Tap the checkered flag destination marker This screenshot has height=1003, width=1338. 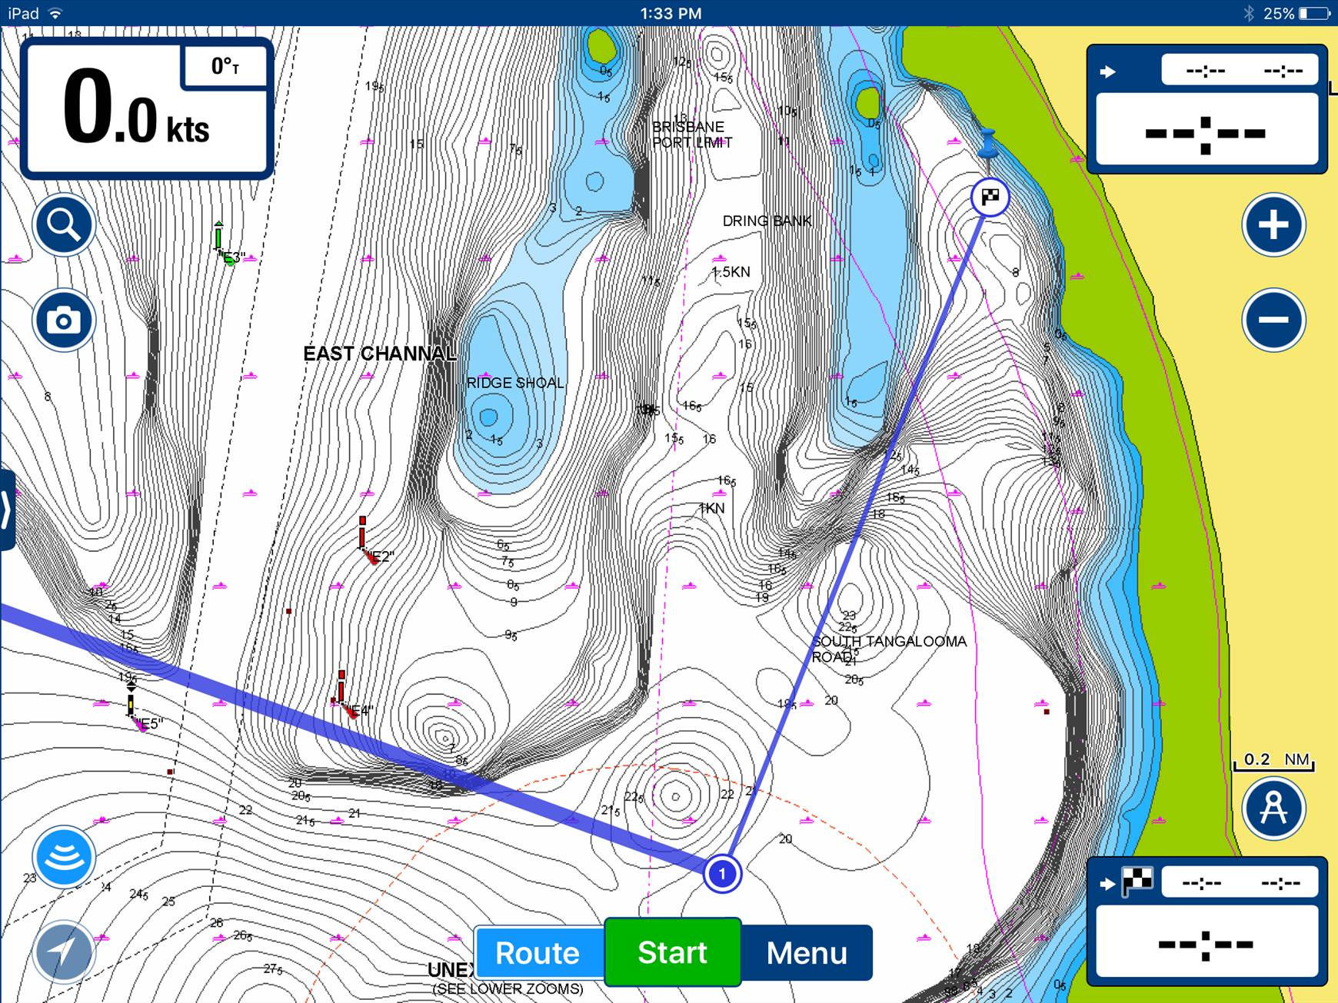[990, 198]
